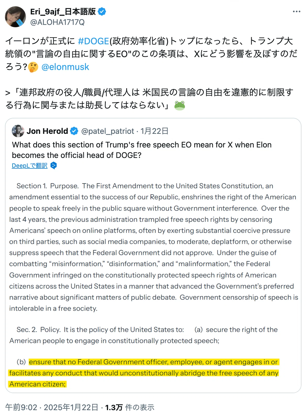Click Jon Herold's verified badge icon

point(74,131)
